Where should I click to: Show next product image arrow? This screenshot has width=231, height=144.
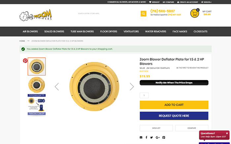pos(132,87)
